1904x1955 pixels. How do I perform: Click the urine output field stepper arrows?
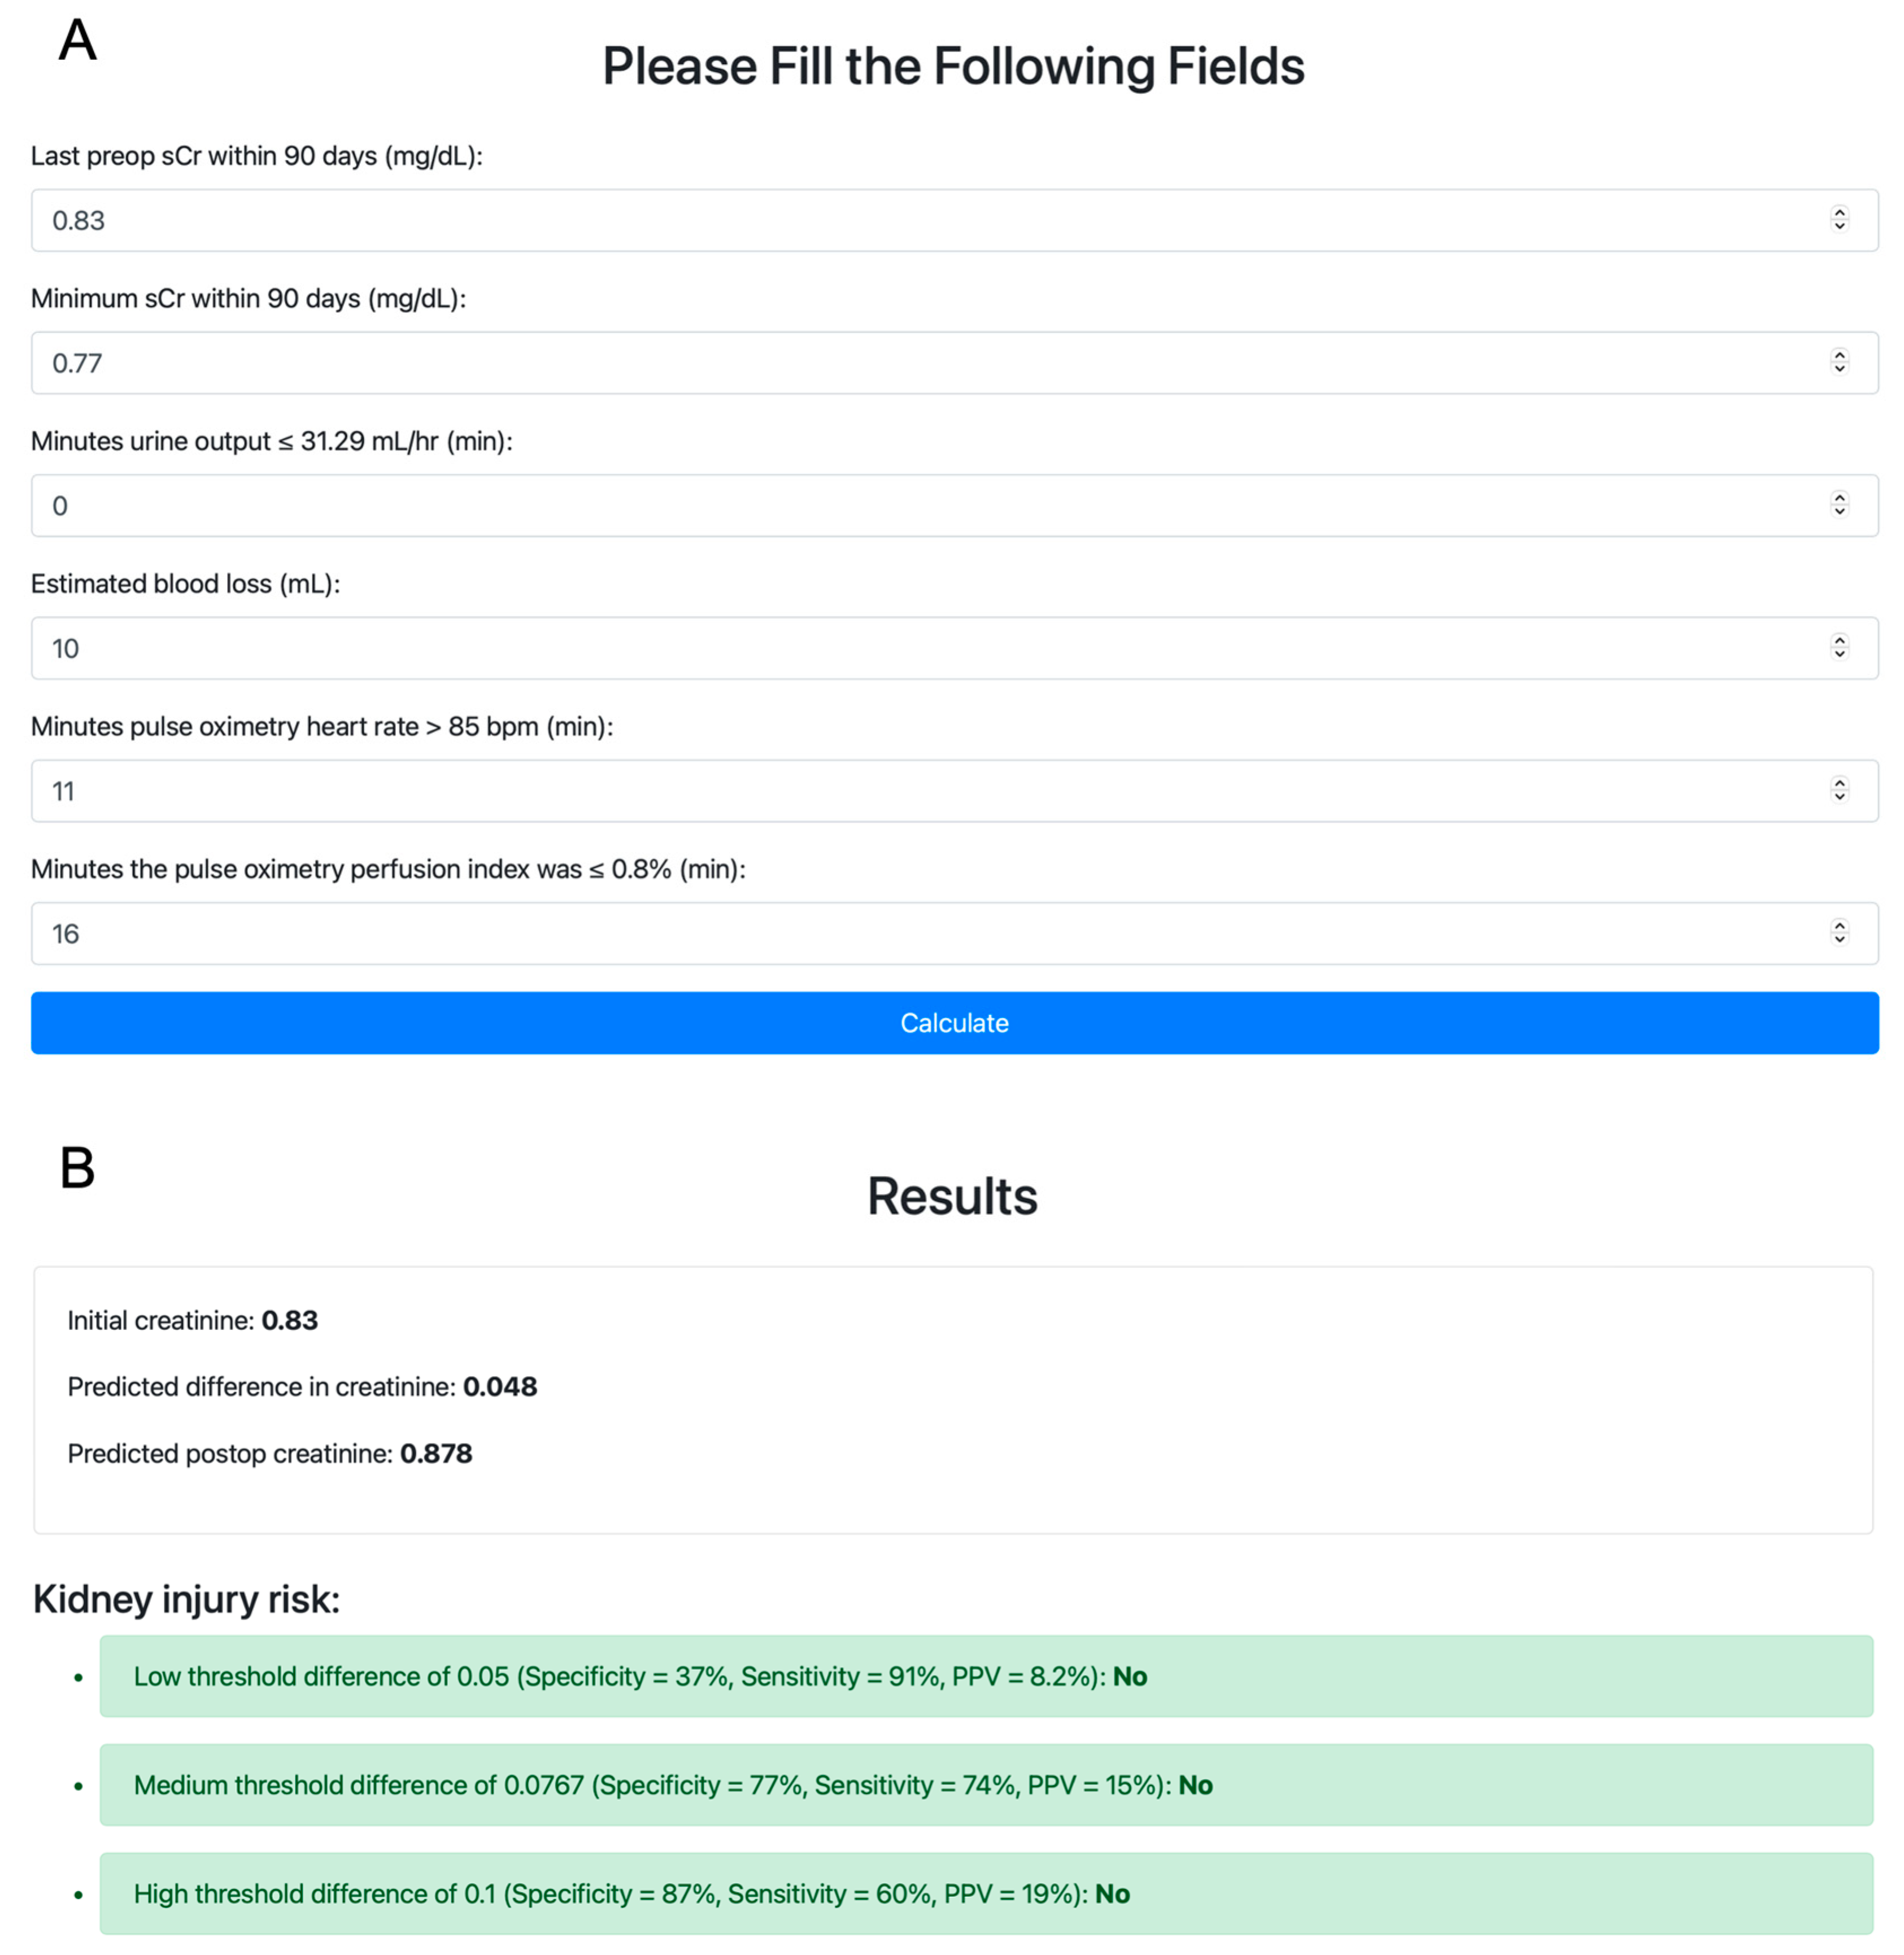click(x=1839, y=505)
